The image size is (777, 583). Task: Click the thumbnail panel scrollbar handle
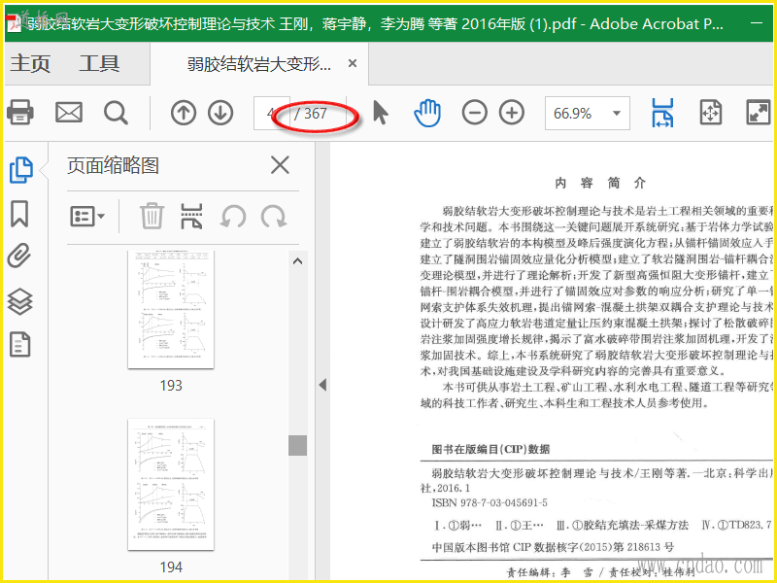coord(297,445)
